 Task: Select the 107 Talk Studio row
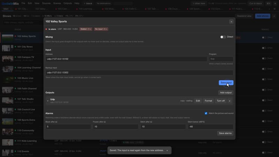22,100
